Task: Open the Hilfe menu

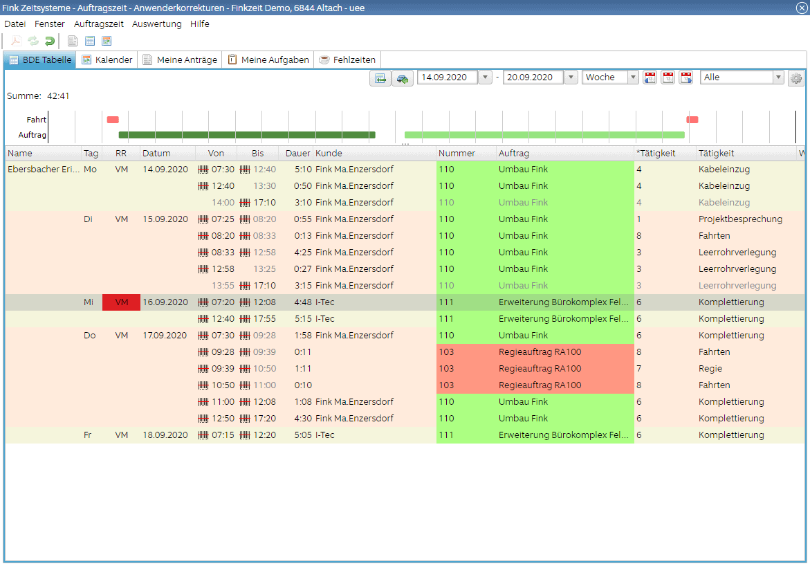Action: [199, 24]
